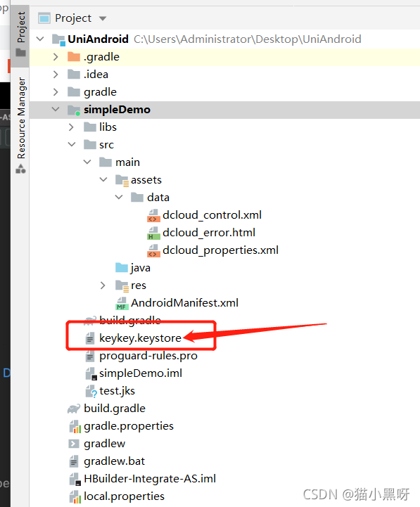Screen dimensions: 420x507
Task: Select the HBuilder-Integrate-AS.iml file
Action: [150, 479]
